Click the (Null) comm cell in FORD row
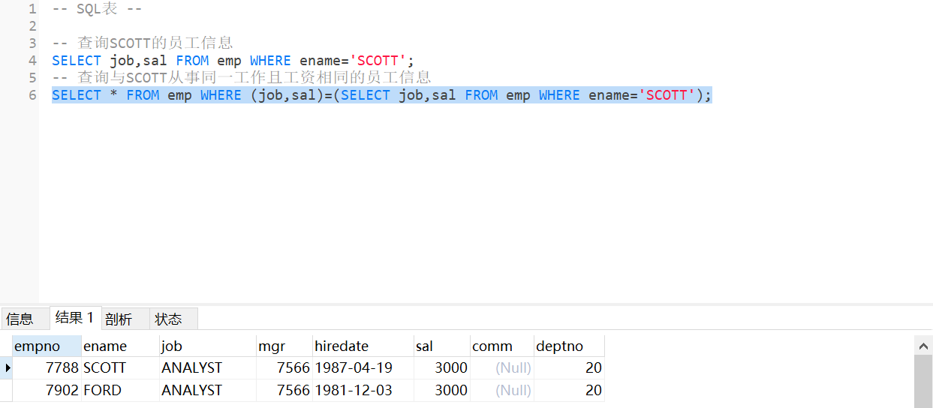Image resolution: width=933 pixels, height=408 pixels. tap(501, 391)
